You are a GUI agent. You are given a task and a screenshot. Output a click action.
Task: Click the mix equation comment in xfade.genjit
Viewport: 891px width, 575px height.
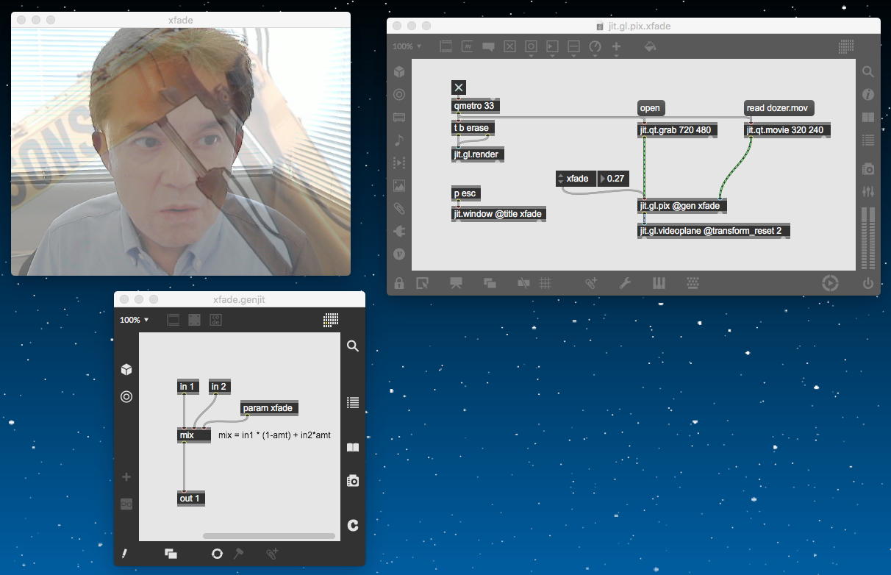pyautogui.click(x=274, y=435)
